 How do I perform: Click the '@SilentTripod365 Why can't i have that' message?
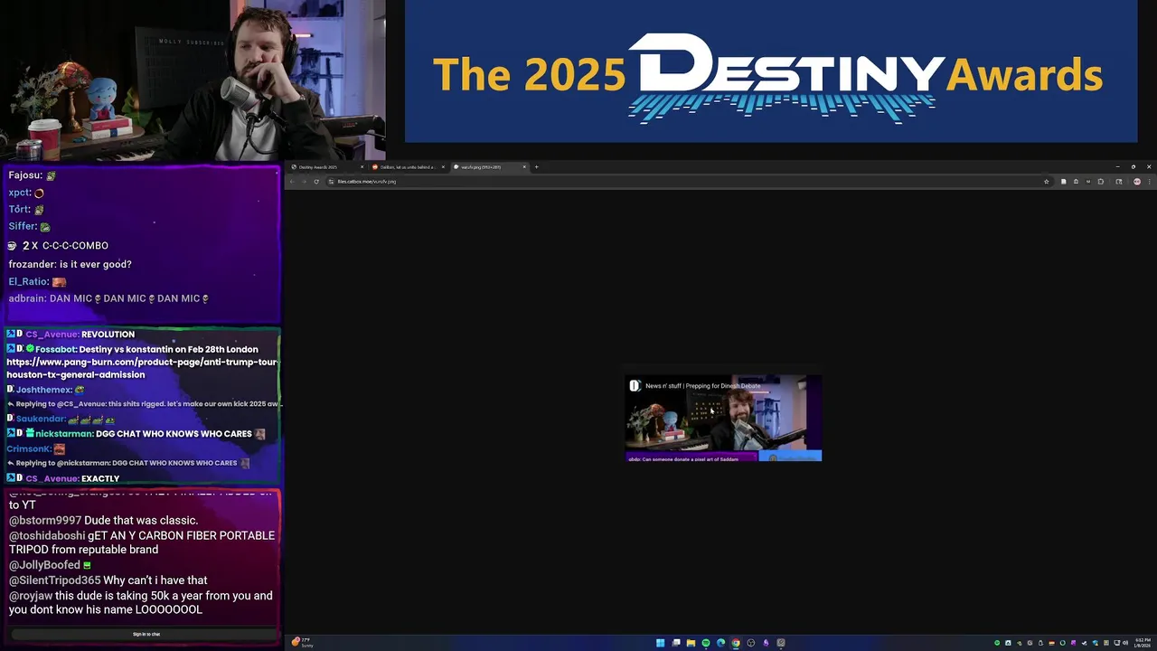coord(108,580)
